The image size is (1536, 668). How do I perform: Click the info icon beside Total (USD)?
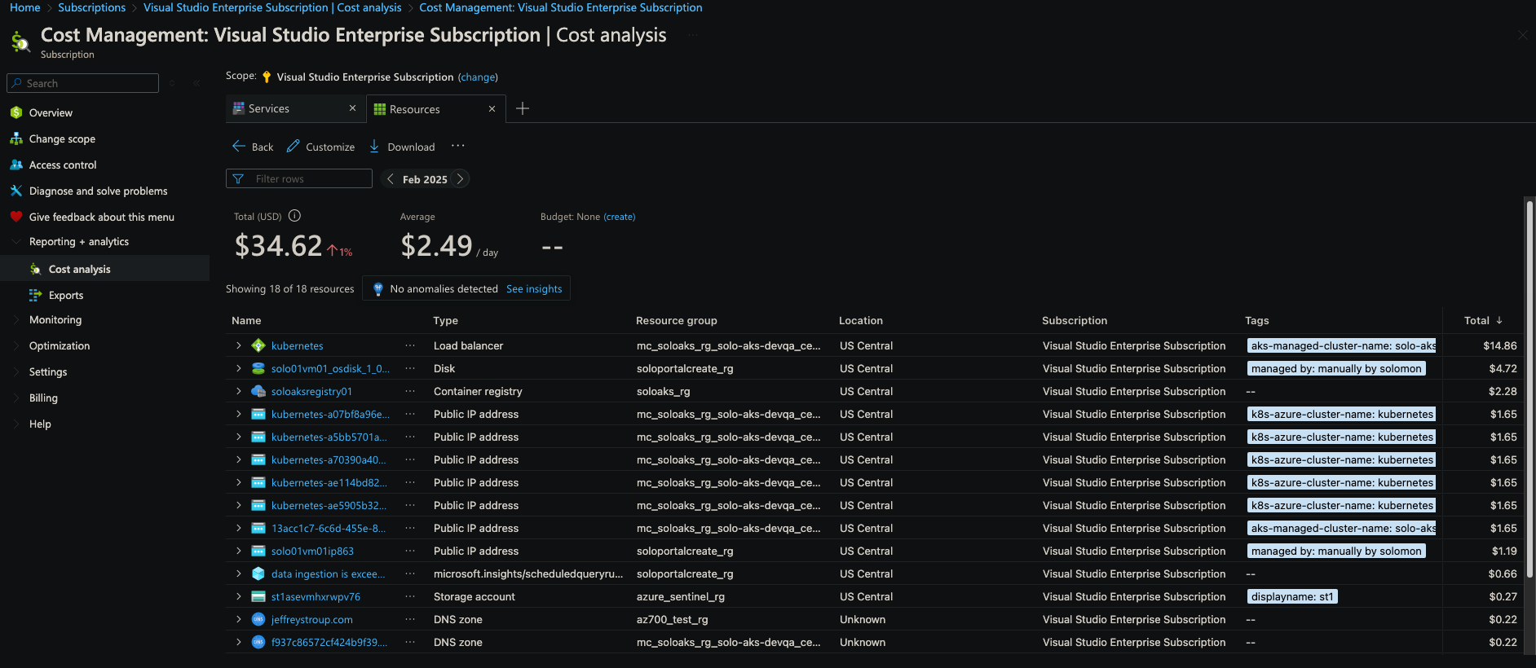pos(295,216)
